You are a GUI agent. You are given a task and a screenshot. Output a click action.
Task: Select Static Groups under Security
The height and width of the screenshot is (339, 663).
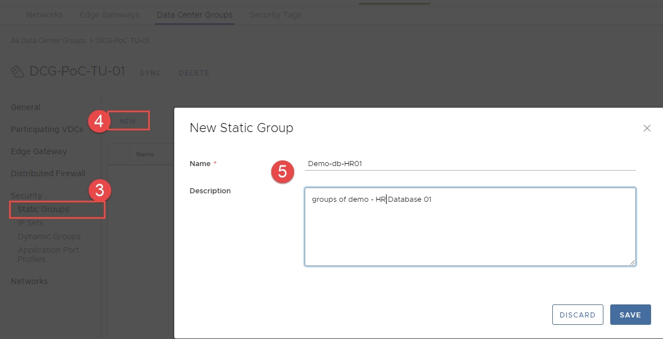click(43, 209)
